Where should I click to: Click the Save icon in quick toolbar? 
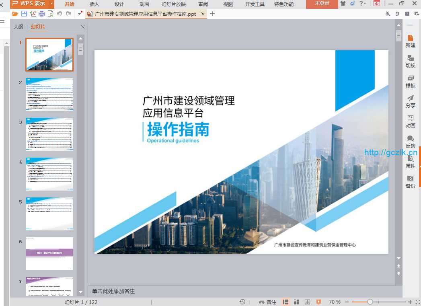click(x=24, y=14)
